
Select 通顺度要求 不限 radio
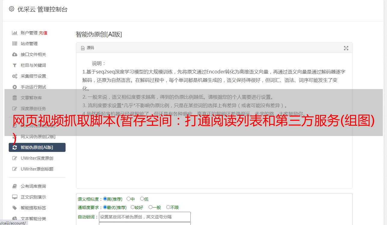(168, 207)
